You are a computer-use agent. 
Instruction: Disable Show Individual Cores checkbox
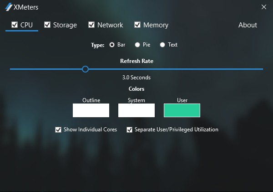(x=58, y=130)
